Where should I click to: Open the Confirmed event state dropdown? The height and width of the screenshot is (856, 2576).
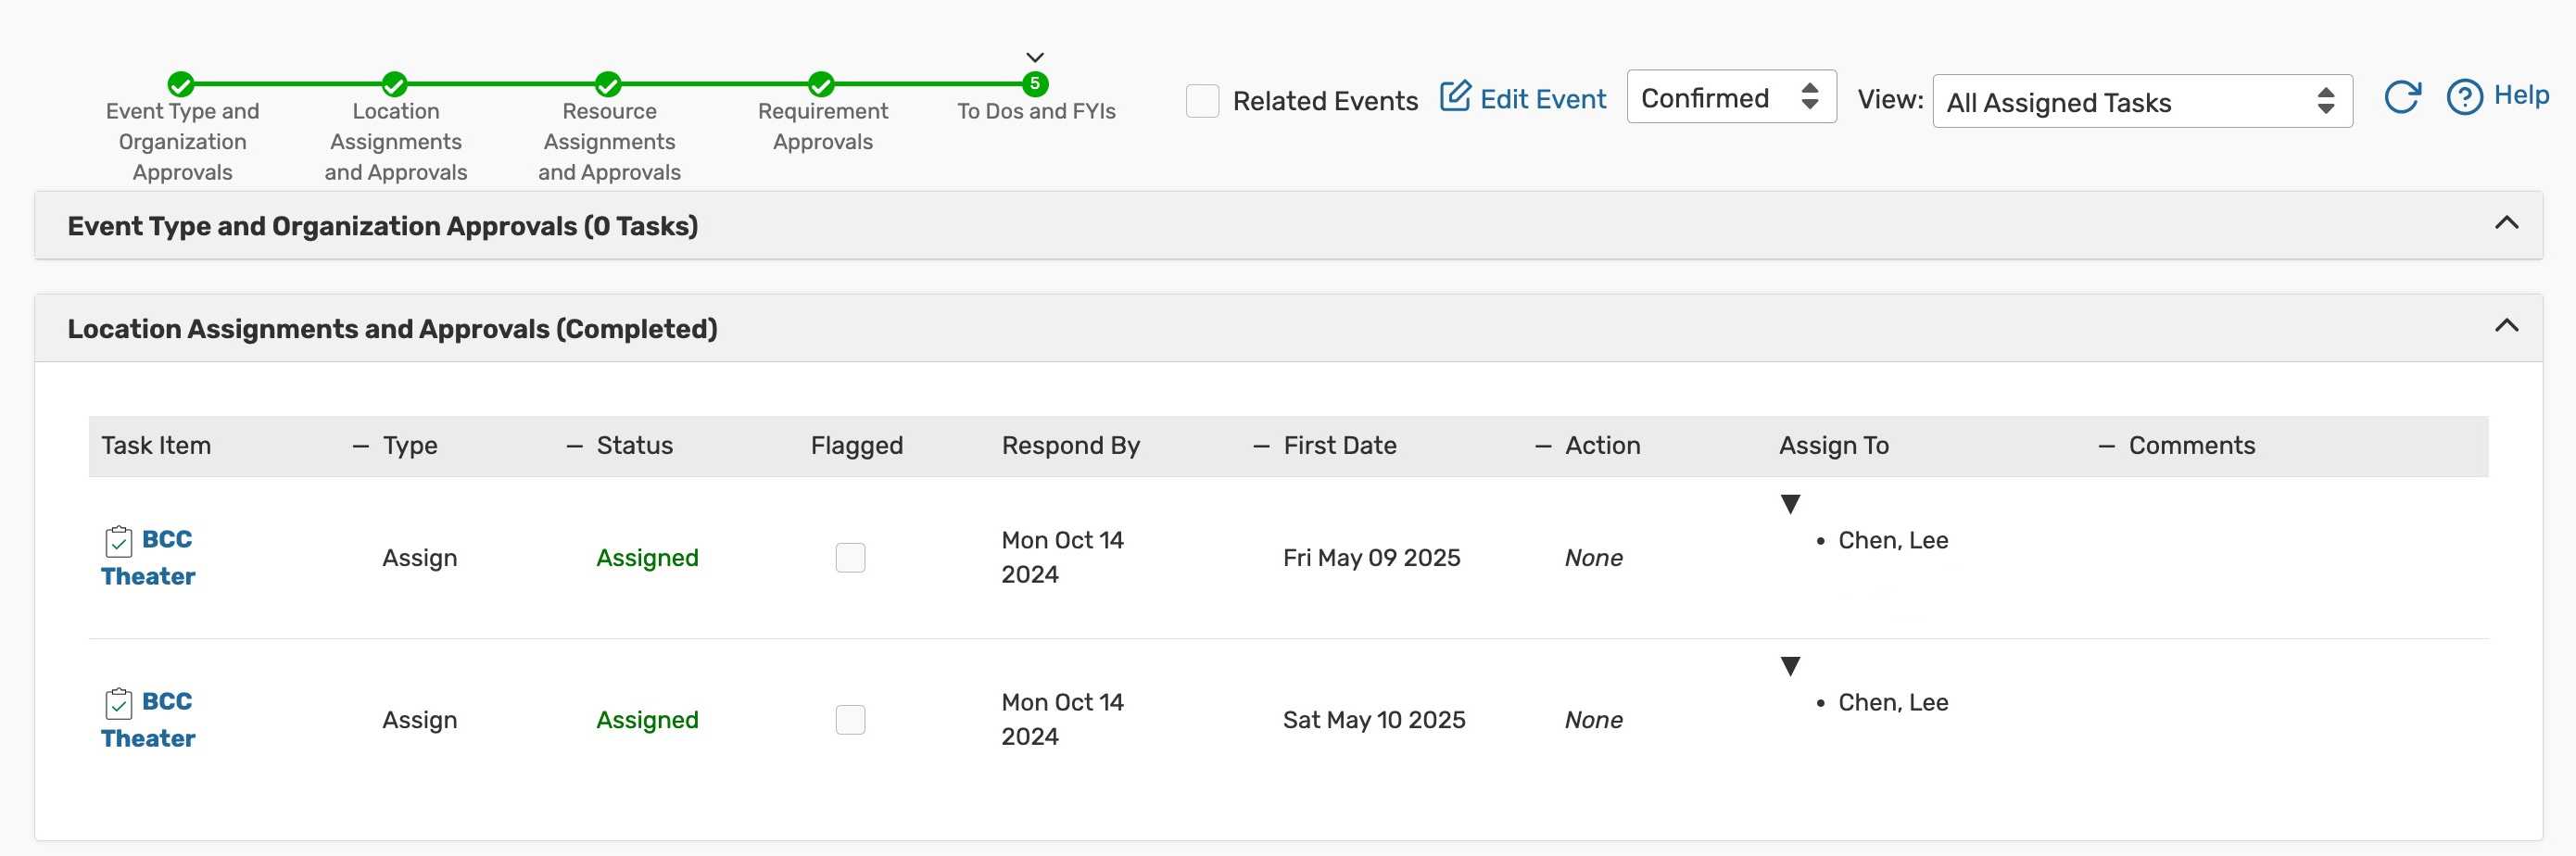(1731, 97)
